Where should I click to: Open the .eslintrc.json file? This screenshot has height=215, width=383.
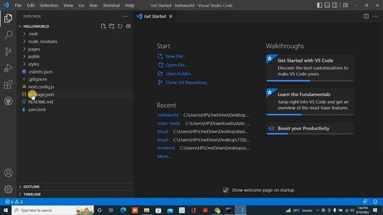coord(40,72)
